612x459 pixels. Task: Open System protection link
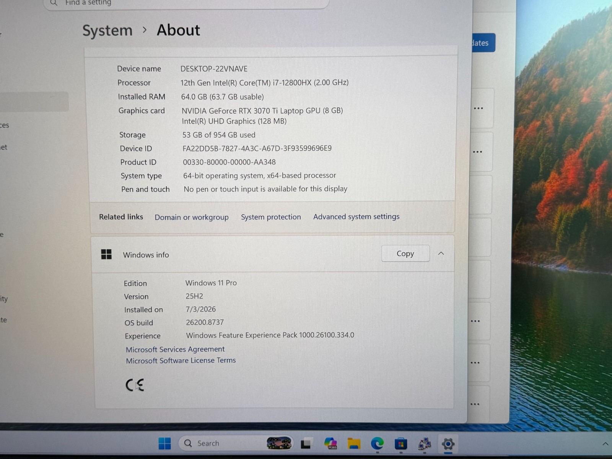271,217
